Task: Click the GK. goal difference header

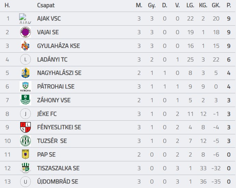Action: coord(216,5)
